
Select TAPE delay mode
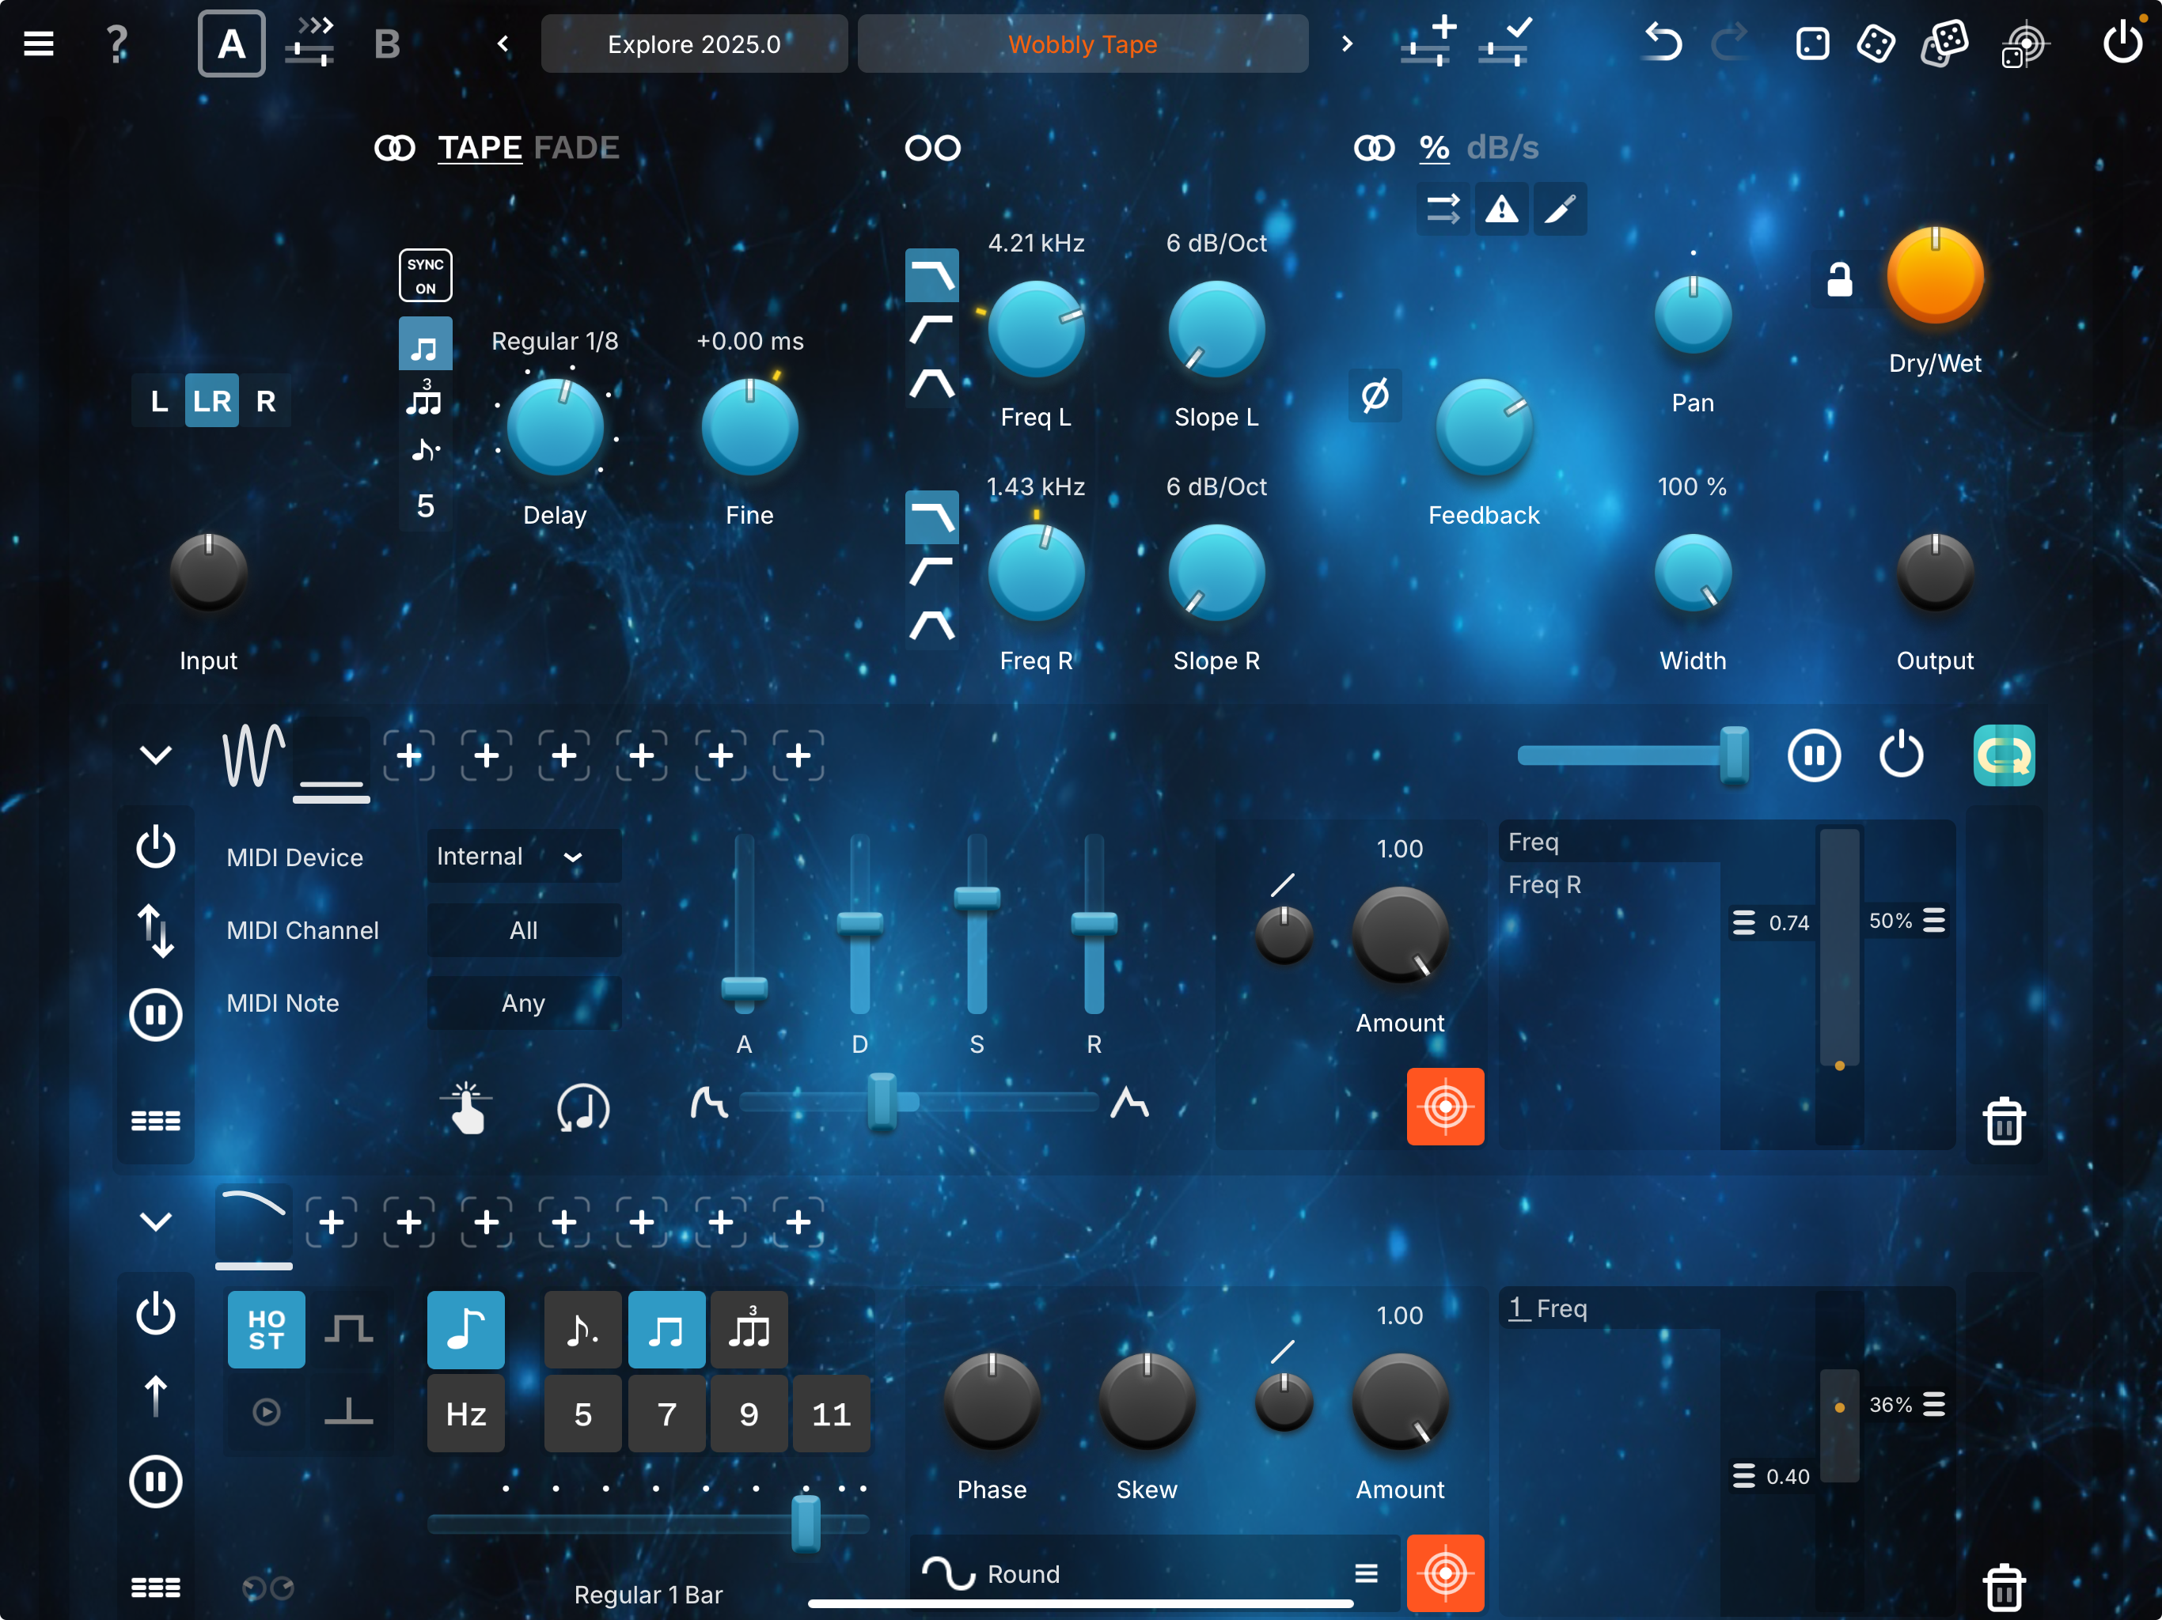point(480,148)
